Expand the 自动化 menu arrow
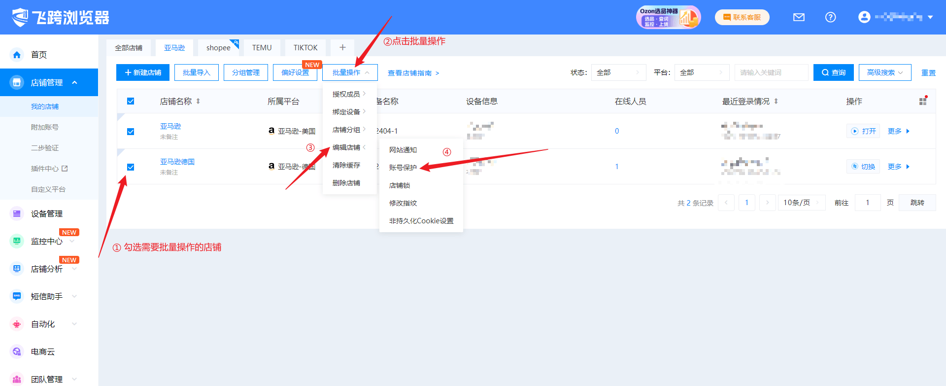946x386 pixels. pos(74,324)
